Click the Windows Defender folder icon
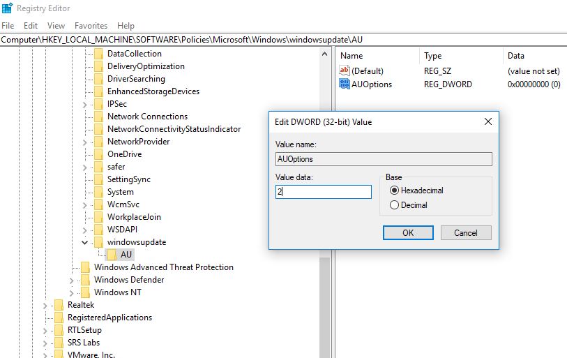The width and height of the screenshot is (567, 358). pyautogui.click(x=85, y=280)
